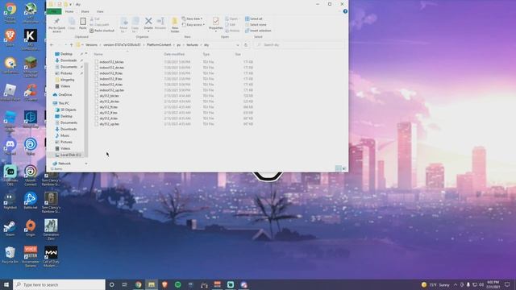The height and width of the screenshot is (290, 516).
Task: Refresh the current folder view
Action: [x=246, y=45]
